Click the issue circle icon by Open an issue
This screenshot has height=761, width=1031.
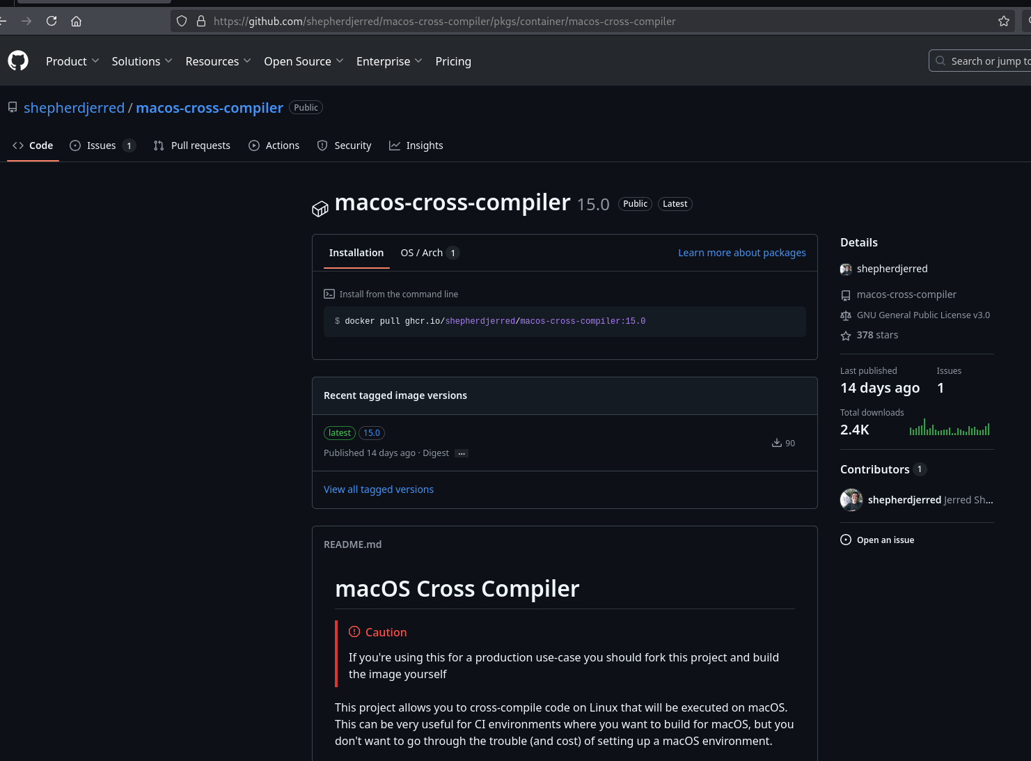pos(846,540)
